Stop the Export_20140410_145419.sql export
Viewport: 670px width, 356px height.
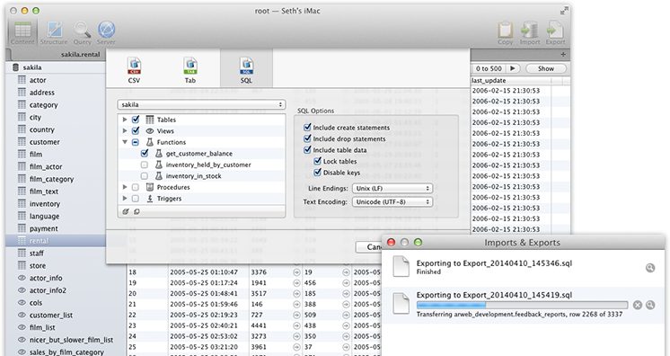tap(637, 305)
